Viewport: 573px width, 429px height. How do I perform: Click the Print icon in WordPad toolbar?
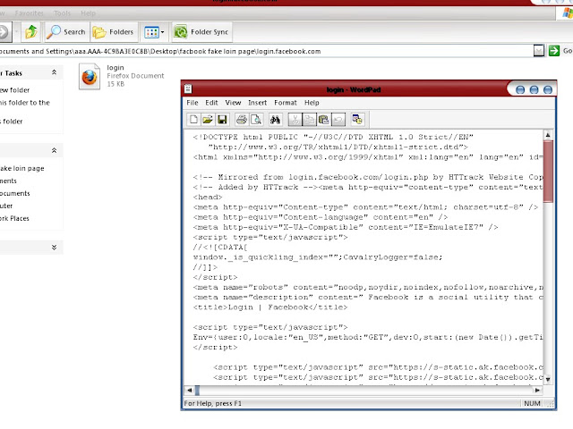[x=242, y=120]
